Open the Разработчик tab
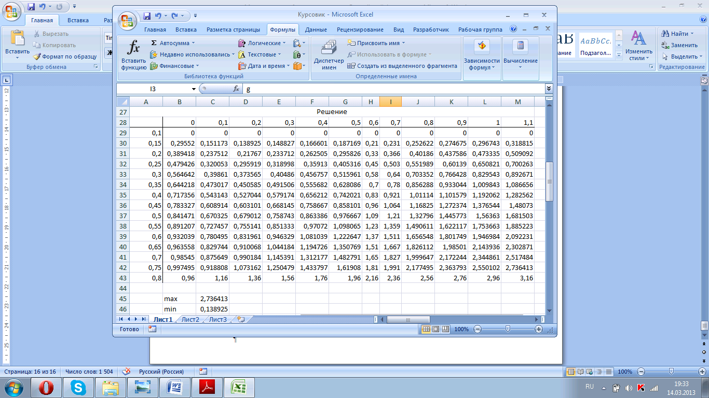 [431, 30]
